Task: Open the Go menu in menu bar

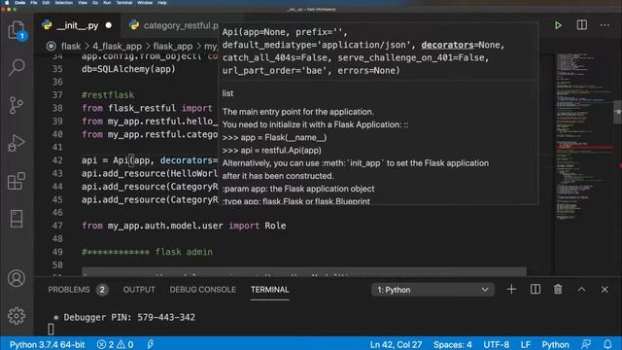Action: click(95, 3)
